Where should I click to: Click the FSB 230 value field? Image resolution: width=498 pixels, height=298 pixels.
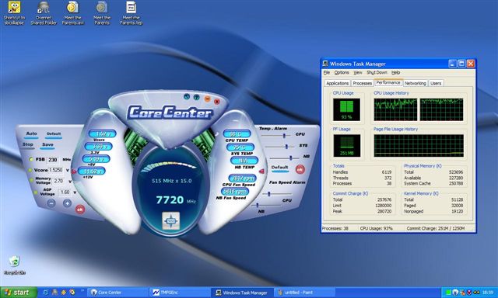(x=53, y=160)
